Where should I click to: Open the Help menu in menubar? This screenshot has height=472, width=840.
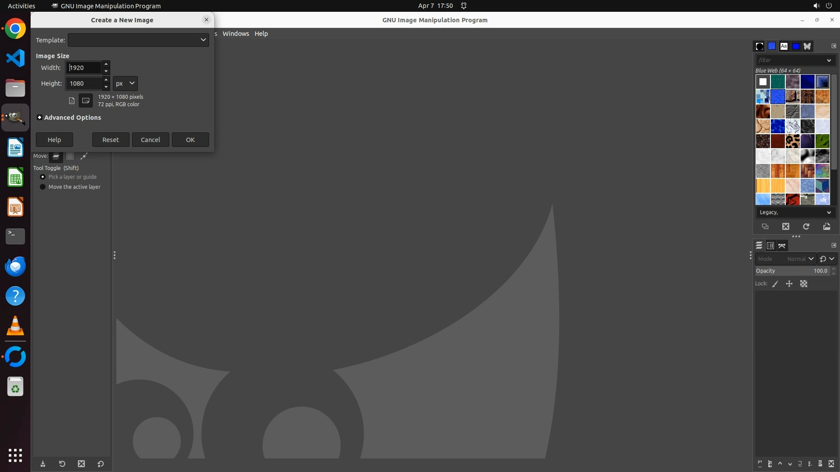(261, 34)
